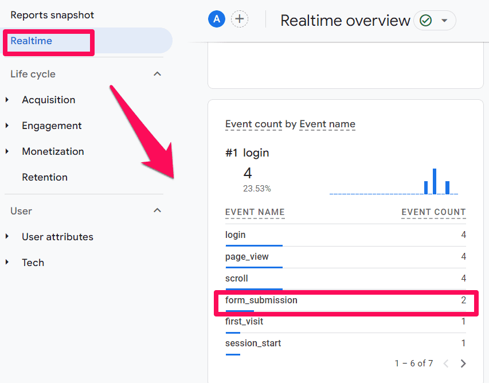The height and width of the screenshot is (383, 489).
Task: Open Reports snapshot
Action: (x=52, y=15)
